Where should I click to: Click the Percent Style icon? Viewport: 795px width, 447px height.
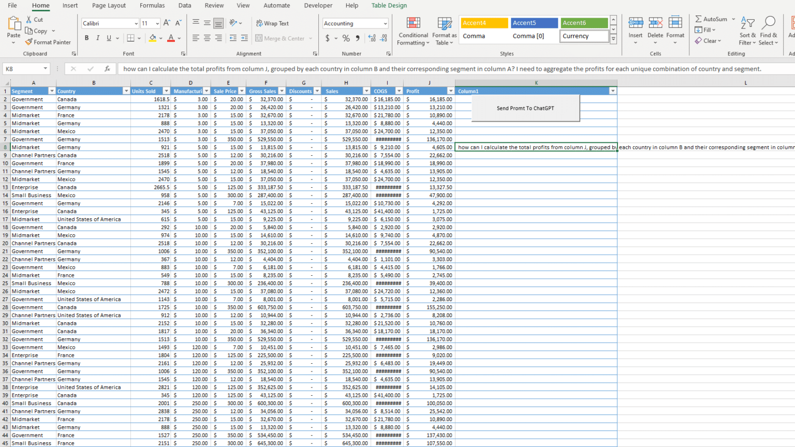(x=345, y=38)
